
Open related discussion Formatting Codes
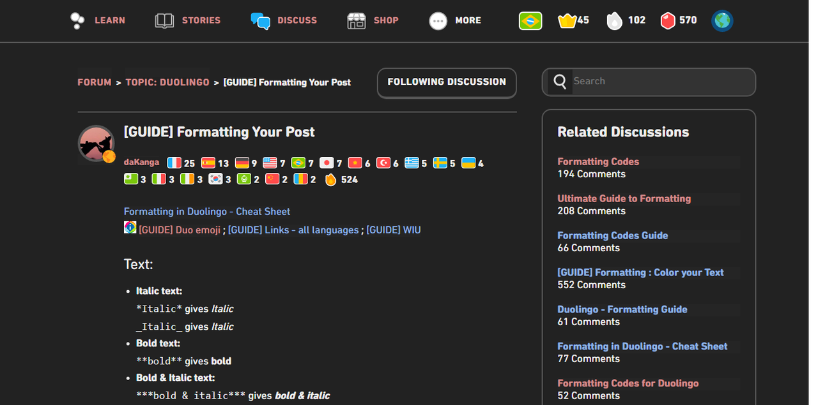click(x=598, y=162)
